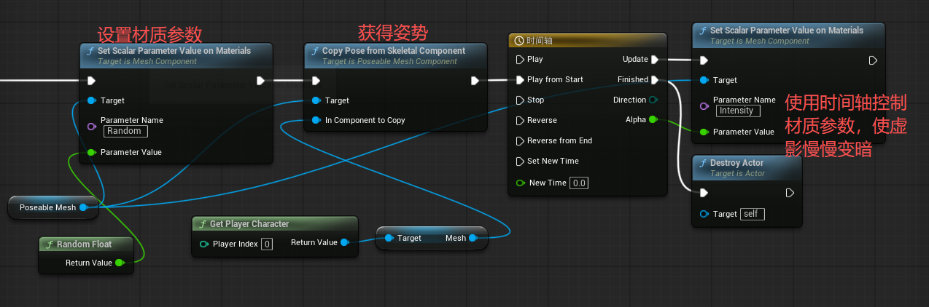Screen dimensions: 929x307
Task: Click the function icon of the Random Float node
Action: click(x=50, y=244)
